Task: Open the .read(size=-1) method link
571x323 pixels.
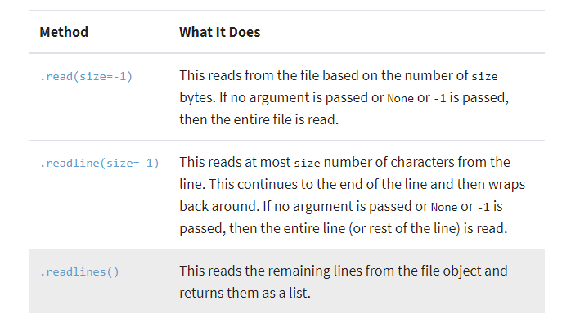Action: point(86,77)
